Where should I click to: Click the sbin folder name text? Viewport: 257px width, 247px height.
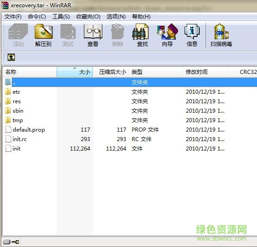click(x=18, y=111)
